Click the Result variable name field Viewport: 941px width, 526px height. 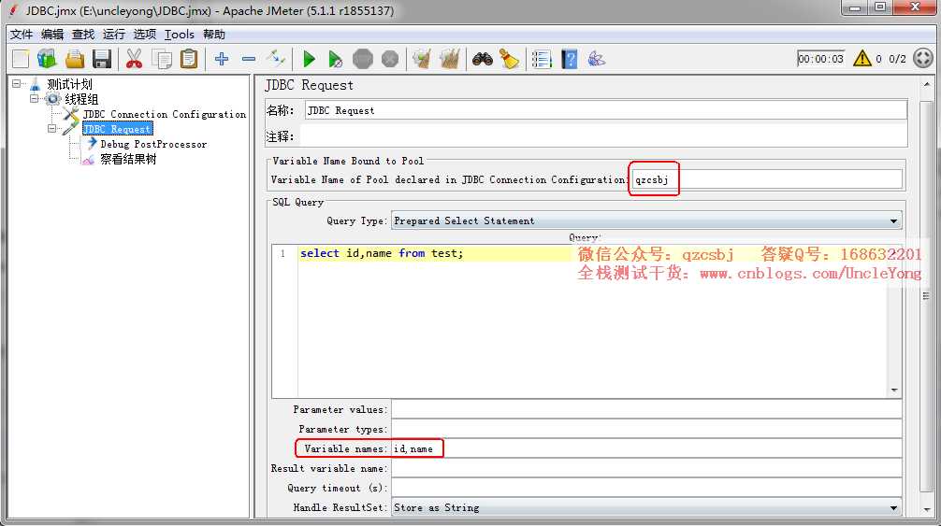point(646,468)
